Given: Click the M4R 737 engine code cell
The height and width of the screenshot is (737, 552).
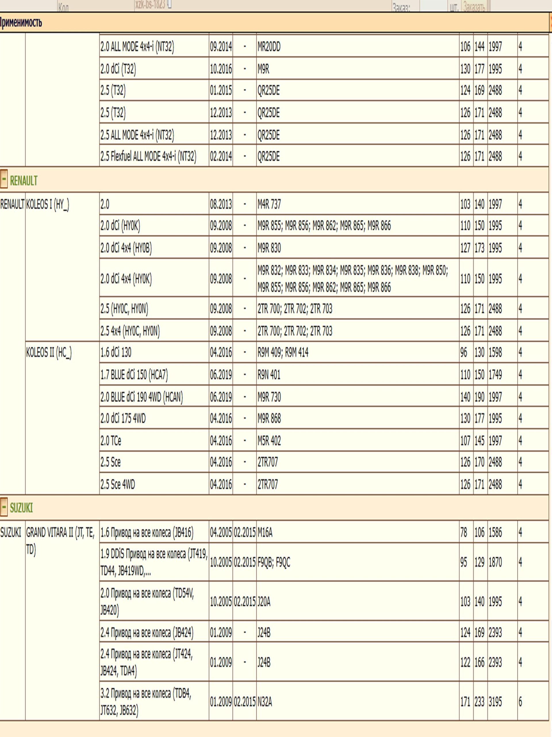Looking at the screenshot, I should (269, 204).
